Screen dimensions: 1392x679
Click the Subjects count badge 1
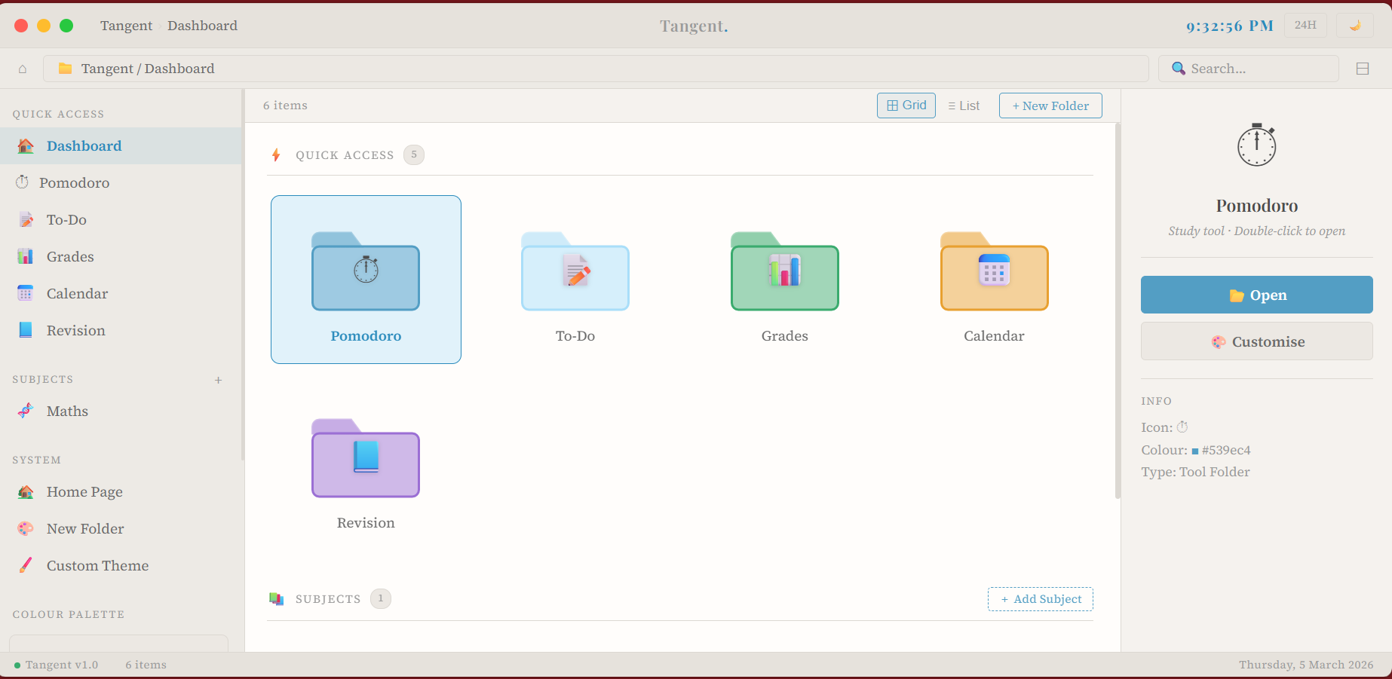(381, 598)
